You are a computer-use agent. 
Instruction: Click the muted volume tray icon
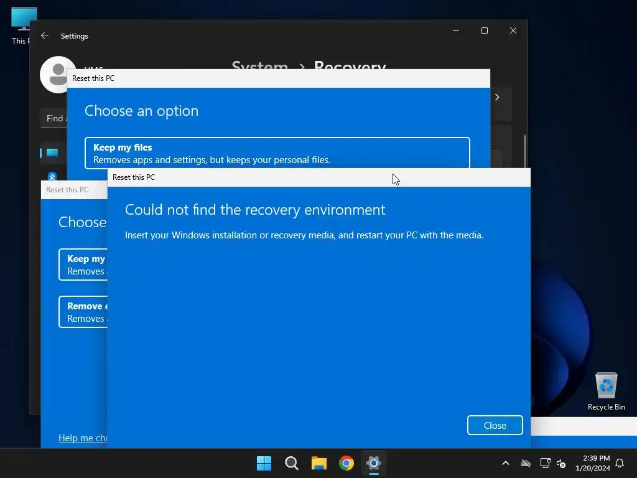pyautogui.click(x=561, y=463)
